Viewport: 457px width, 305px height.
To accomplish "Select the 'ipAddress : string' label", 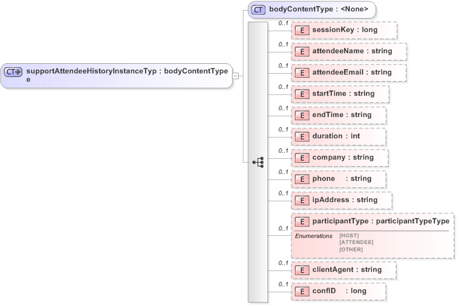I will tap(345, 199).
